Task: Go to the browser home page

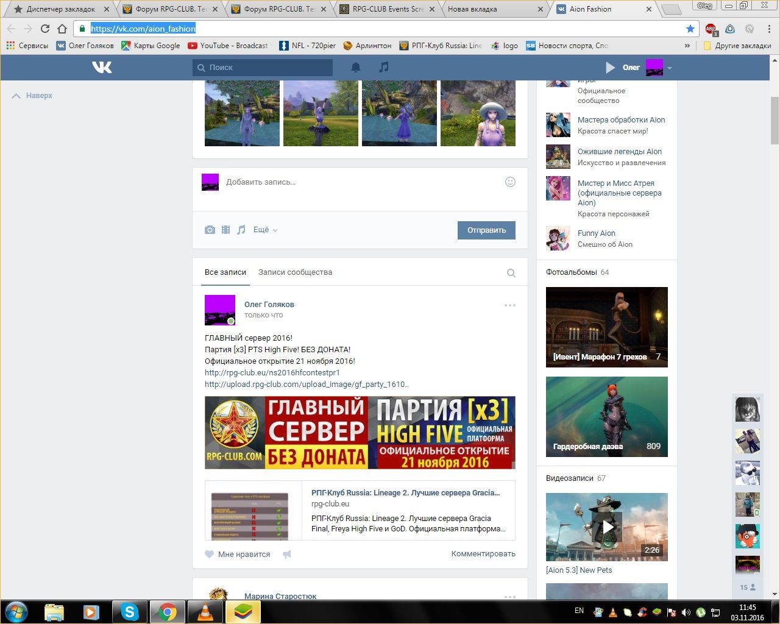Action: pyautogui.click(x=62, y=29)
